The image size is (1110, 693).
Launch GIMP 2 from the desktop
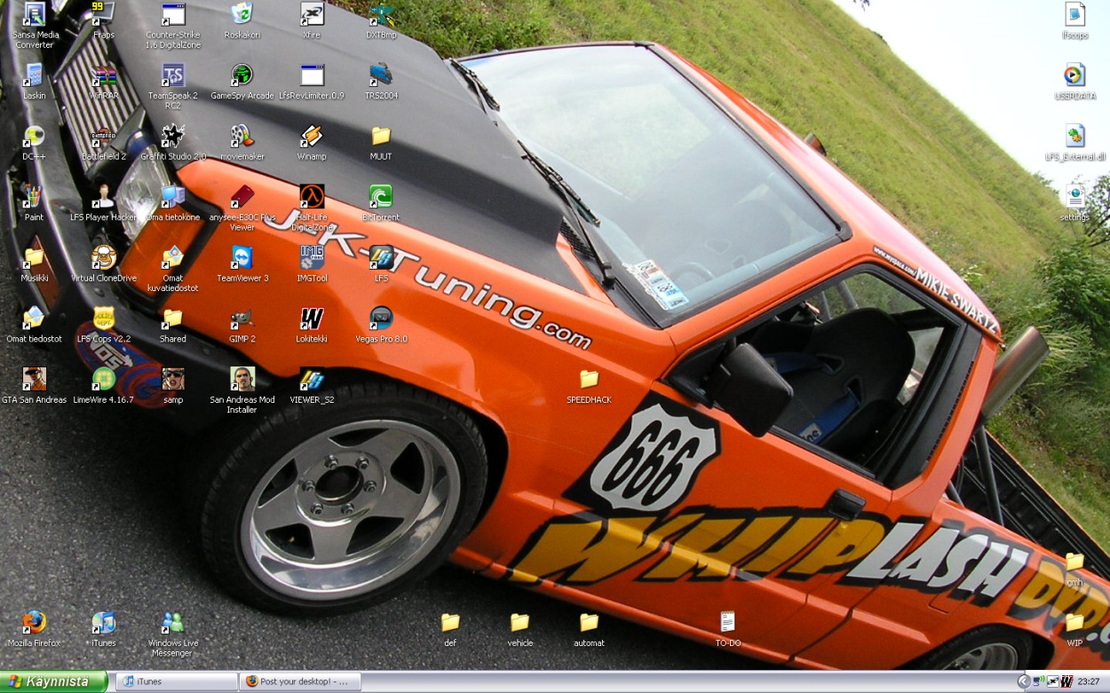(242, 319)
